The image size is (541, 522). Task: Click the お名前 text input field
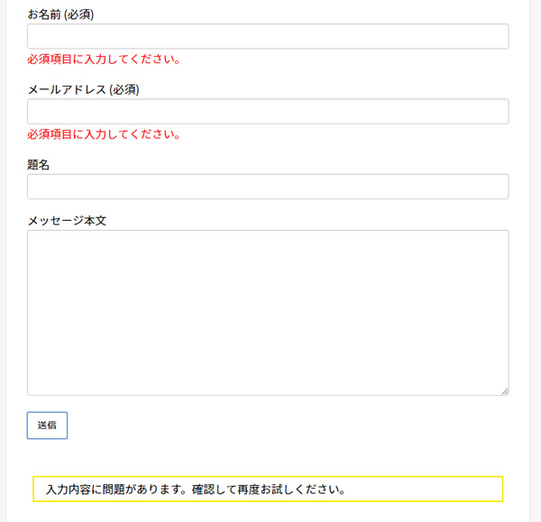(268, 36)
